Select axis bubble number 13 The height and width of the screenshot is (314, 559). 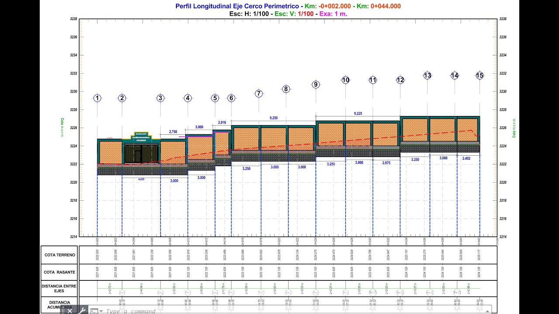point(427,75)
